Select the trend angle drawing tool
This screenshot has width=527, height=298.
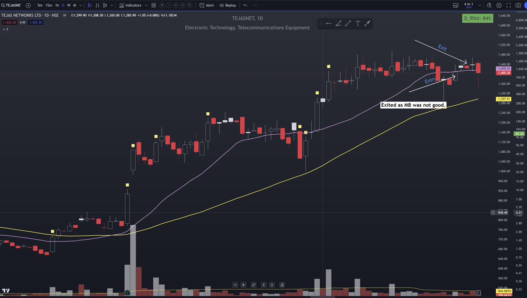tap(338, 24)
